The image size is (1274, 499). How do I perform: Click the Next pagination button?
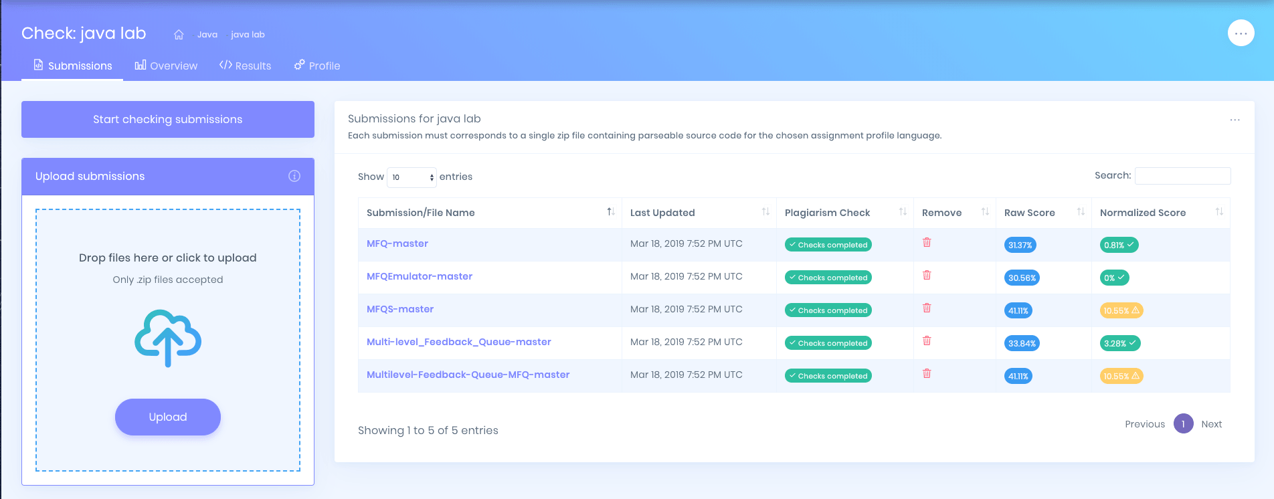[1211, 424]
